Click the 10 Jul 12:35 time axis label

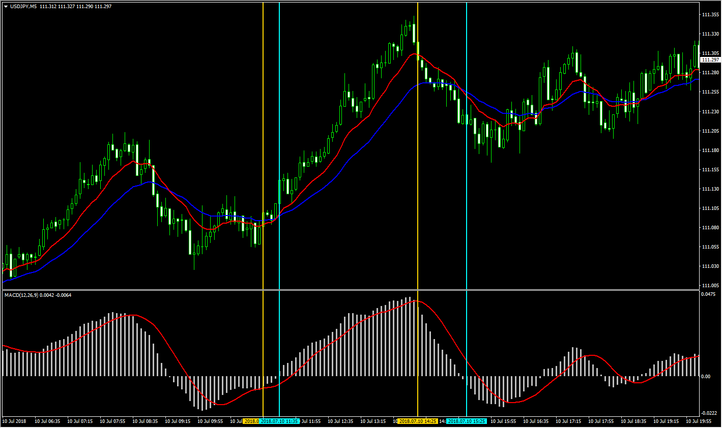(340, 421)
